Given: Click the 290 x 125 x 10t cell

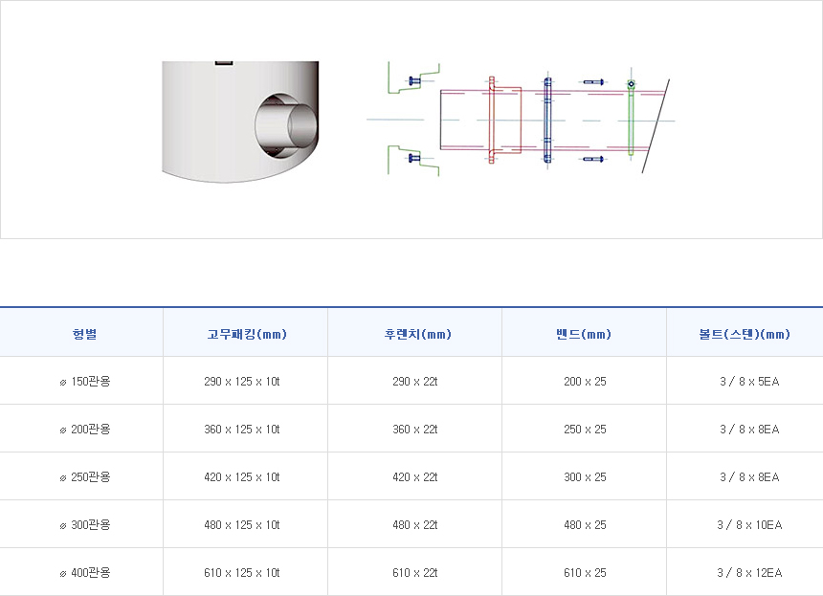Looking at the screenshot, I should pyautogui.click(x=242, y=382).
